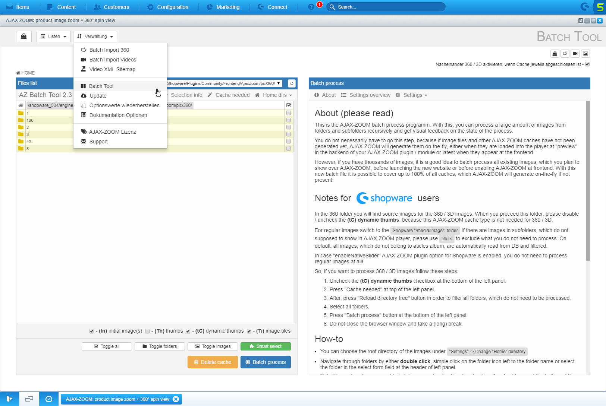Viewport: 606px width, 406px height.
Task: Open the Home dirs dropdown
Action: tap(274, 95)
